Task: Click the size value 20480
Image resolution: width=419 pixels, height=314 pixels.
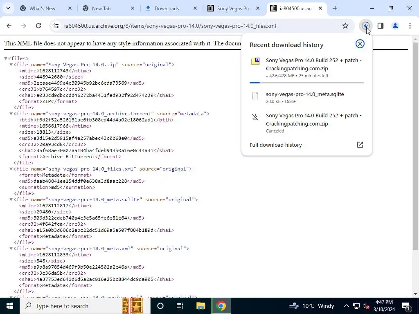Action: [43, 212]
